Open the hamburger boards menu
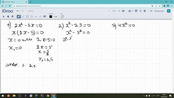The height and width of the screenshot is (98, 174). [151, 11]
